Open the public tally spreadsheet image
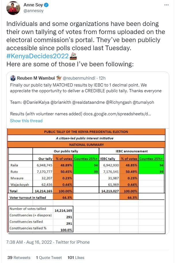Screen dimensions: 175x263 pyautogui.click(x=86, y=180)
